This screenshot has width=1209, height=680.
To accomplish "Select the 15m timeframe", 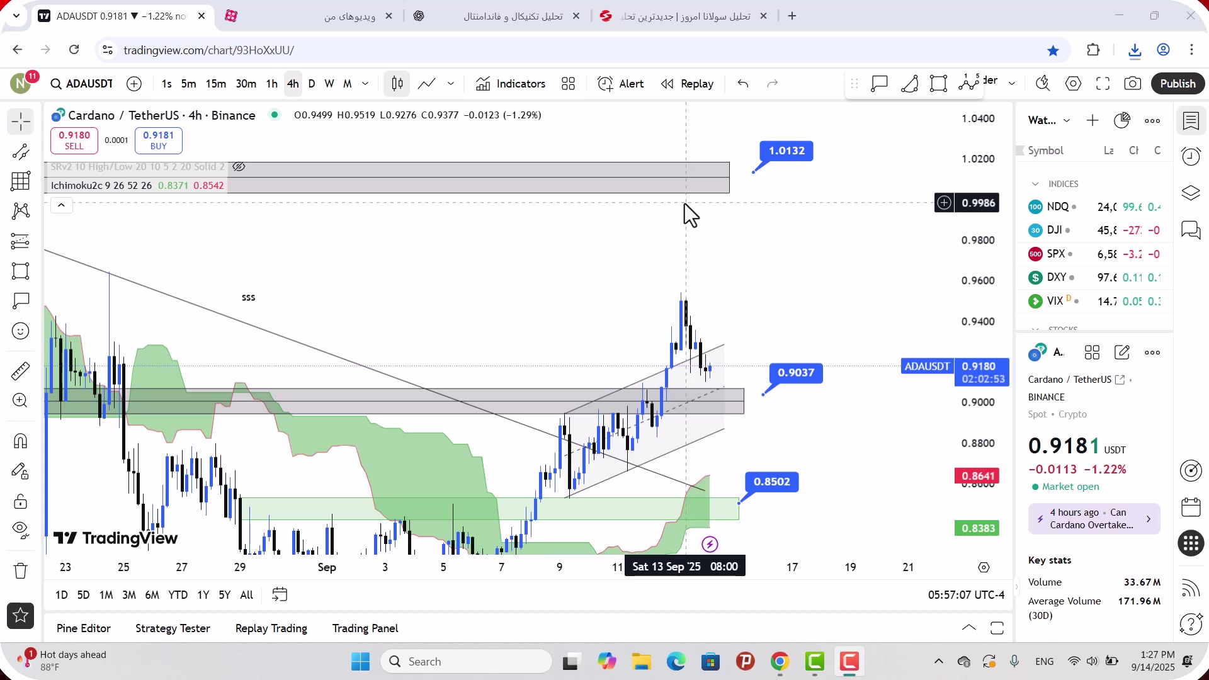I will tap(216, 84).
